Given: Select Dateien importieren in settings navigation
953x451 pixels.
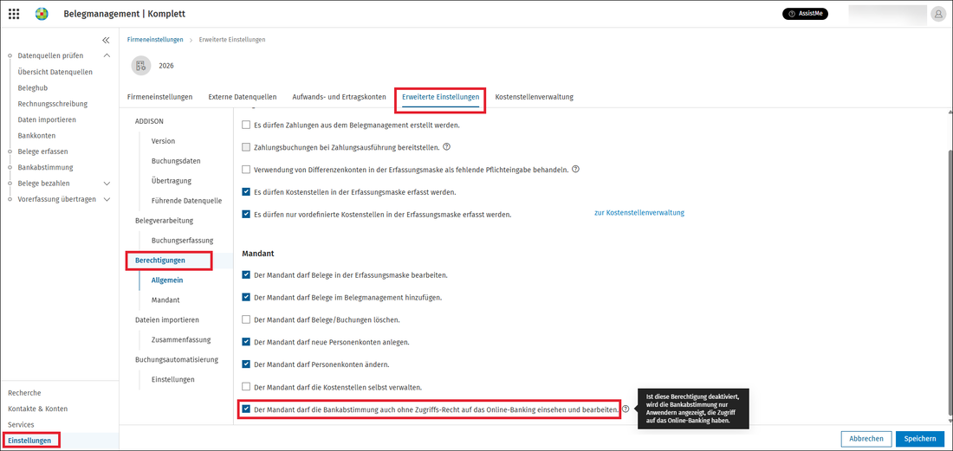Looking at the screenshot, I should tap(167, 319).
